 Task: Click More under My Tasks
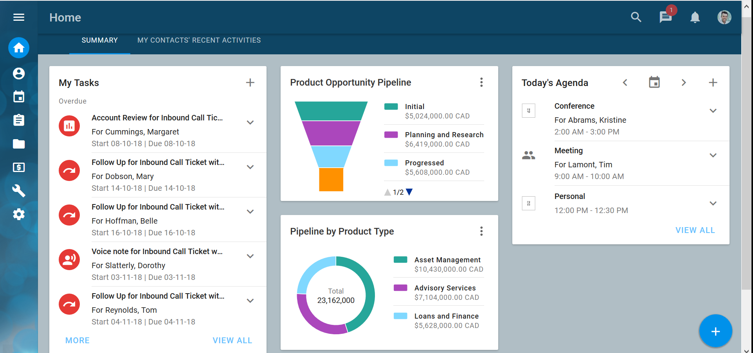click(77, 340)
